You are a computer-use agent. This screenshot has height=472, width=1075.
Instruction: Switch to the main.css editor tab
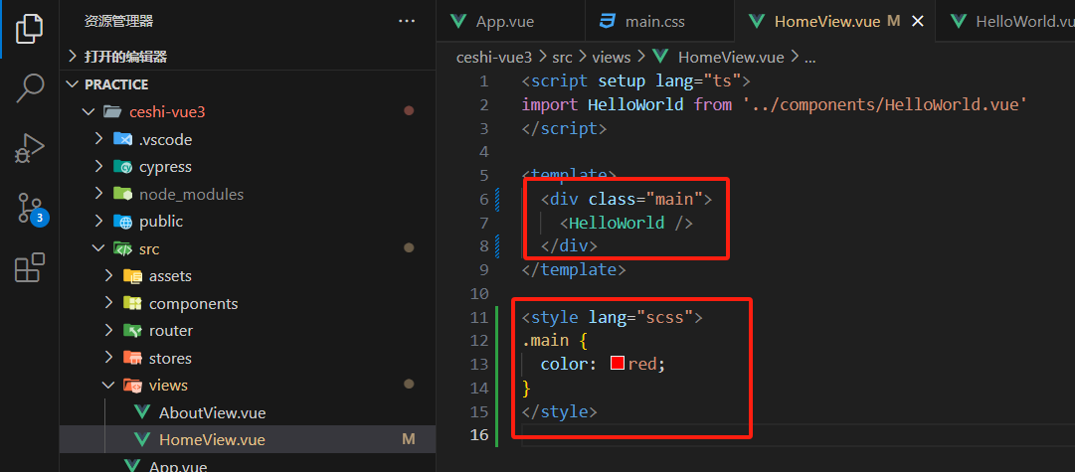tap(659, 21)
